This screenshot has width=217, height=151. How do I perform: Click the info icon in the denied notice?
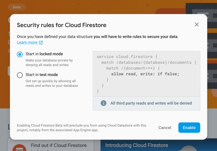pos(103,103)
